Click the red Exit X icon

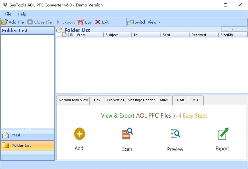point(98,22)
